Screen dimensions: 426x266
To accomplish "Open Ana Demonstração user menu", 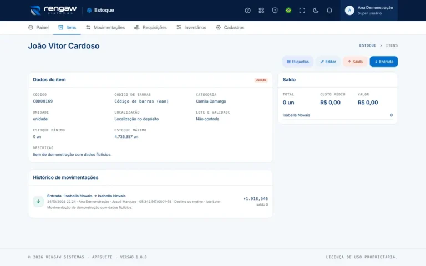I will tap(369, 11).
